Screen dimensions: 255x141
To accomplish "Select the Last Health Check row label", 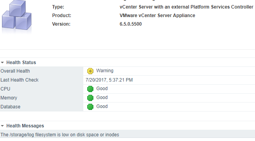I will [19, 80].
